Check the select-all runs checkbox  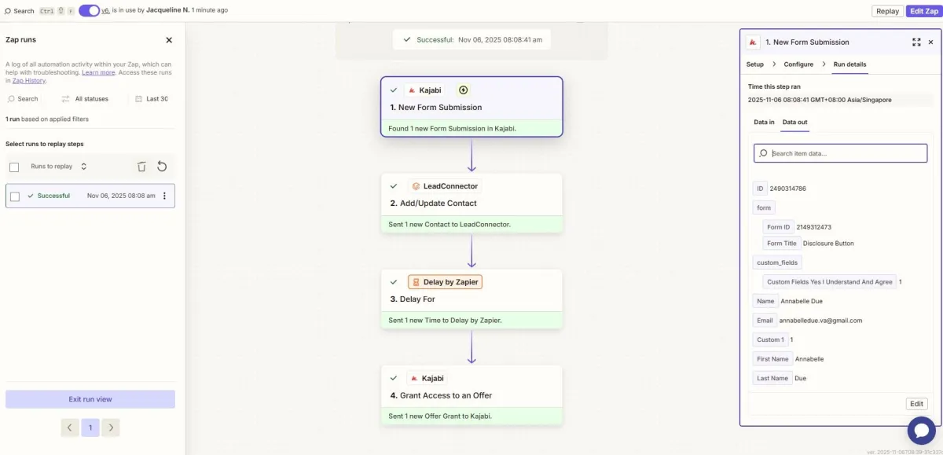tap(14, 167)
